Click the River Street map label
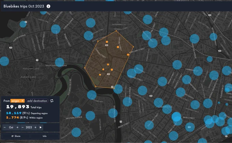232x143 pixels. tap(124, 125)
